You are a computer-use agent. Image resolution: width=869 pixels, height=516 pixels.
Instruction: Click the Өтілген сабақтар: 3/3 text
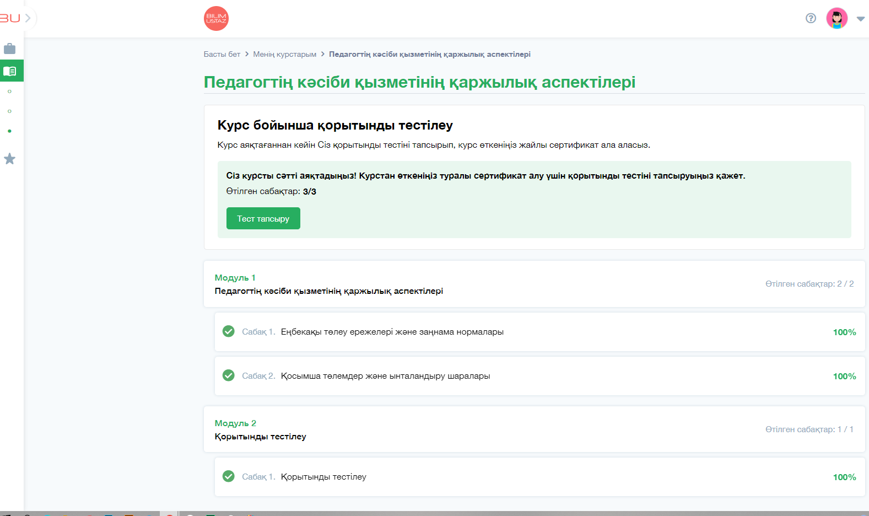[x=271, y=191]
